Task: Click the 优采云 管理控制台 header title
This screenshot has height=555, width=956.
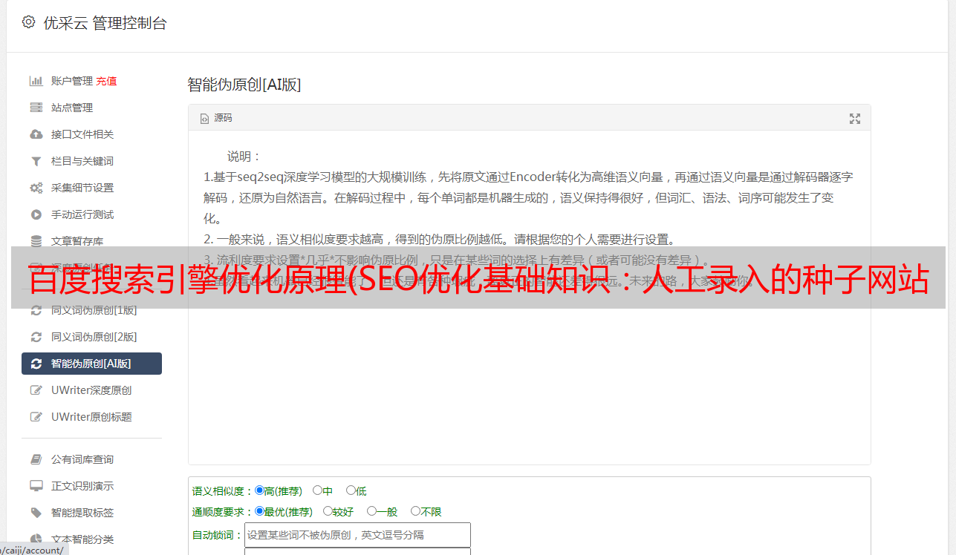Action: (x=105, y=23)
